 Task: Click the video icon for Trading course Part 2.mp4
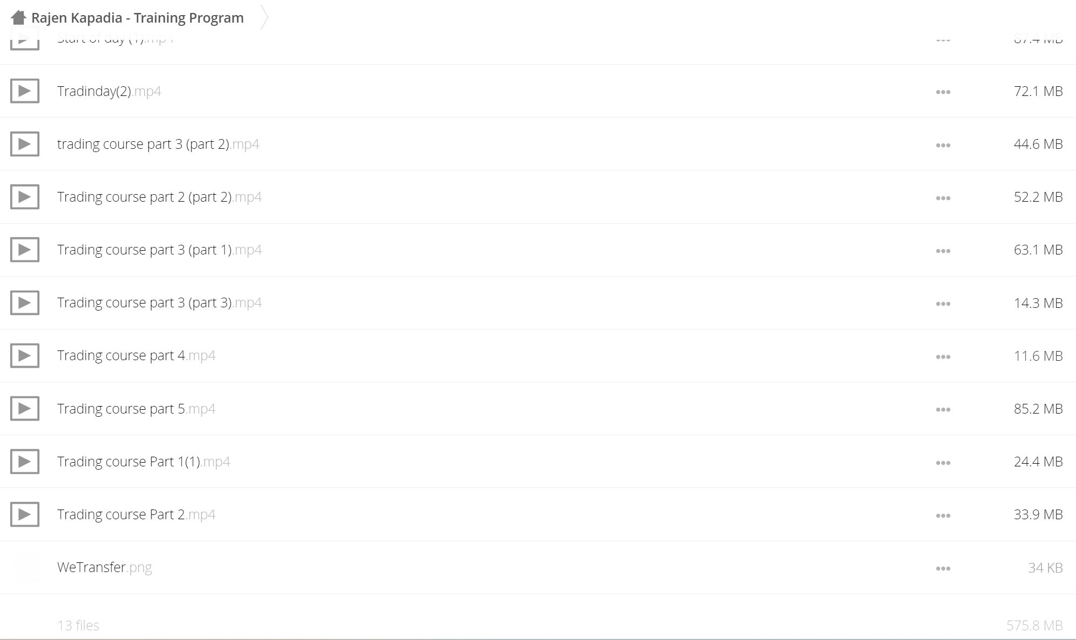click(x=25, y=514)
